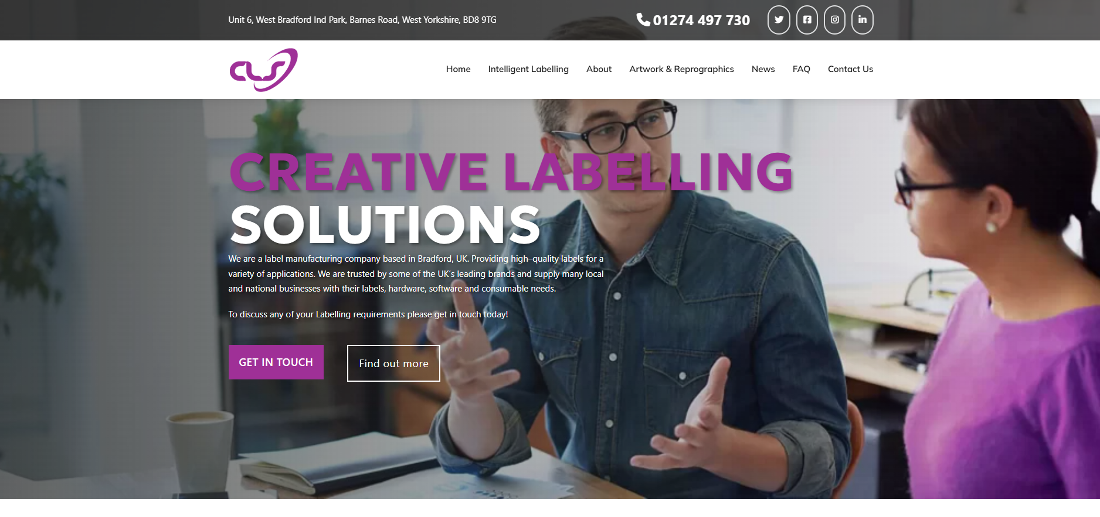Viewport: 1100px width, 517px height.
Task: Click the phone handset icon
Action: coord(643,20)
